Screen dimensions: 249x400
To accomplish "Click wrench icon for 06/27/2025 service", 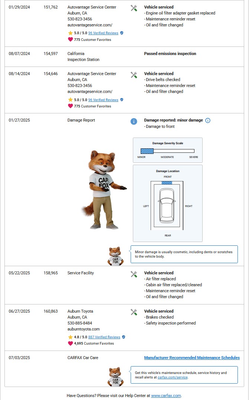I will click(134, 312).
